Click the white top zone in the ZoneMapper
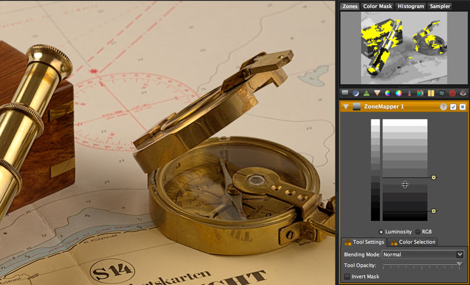 point(405,123)
